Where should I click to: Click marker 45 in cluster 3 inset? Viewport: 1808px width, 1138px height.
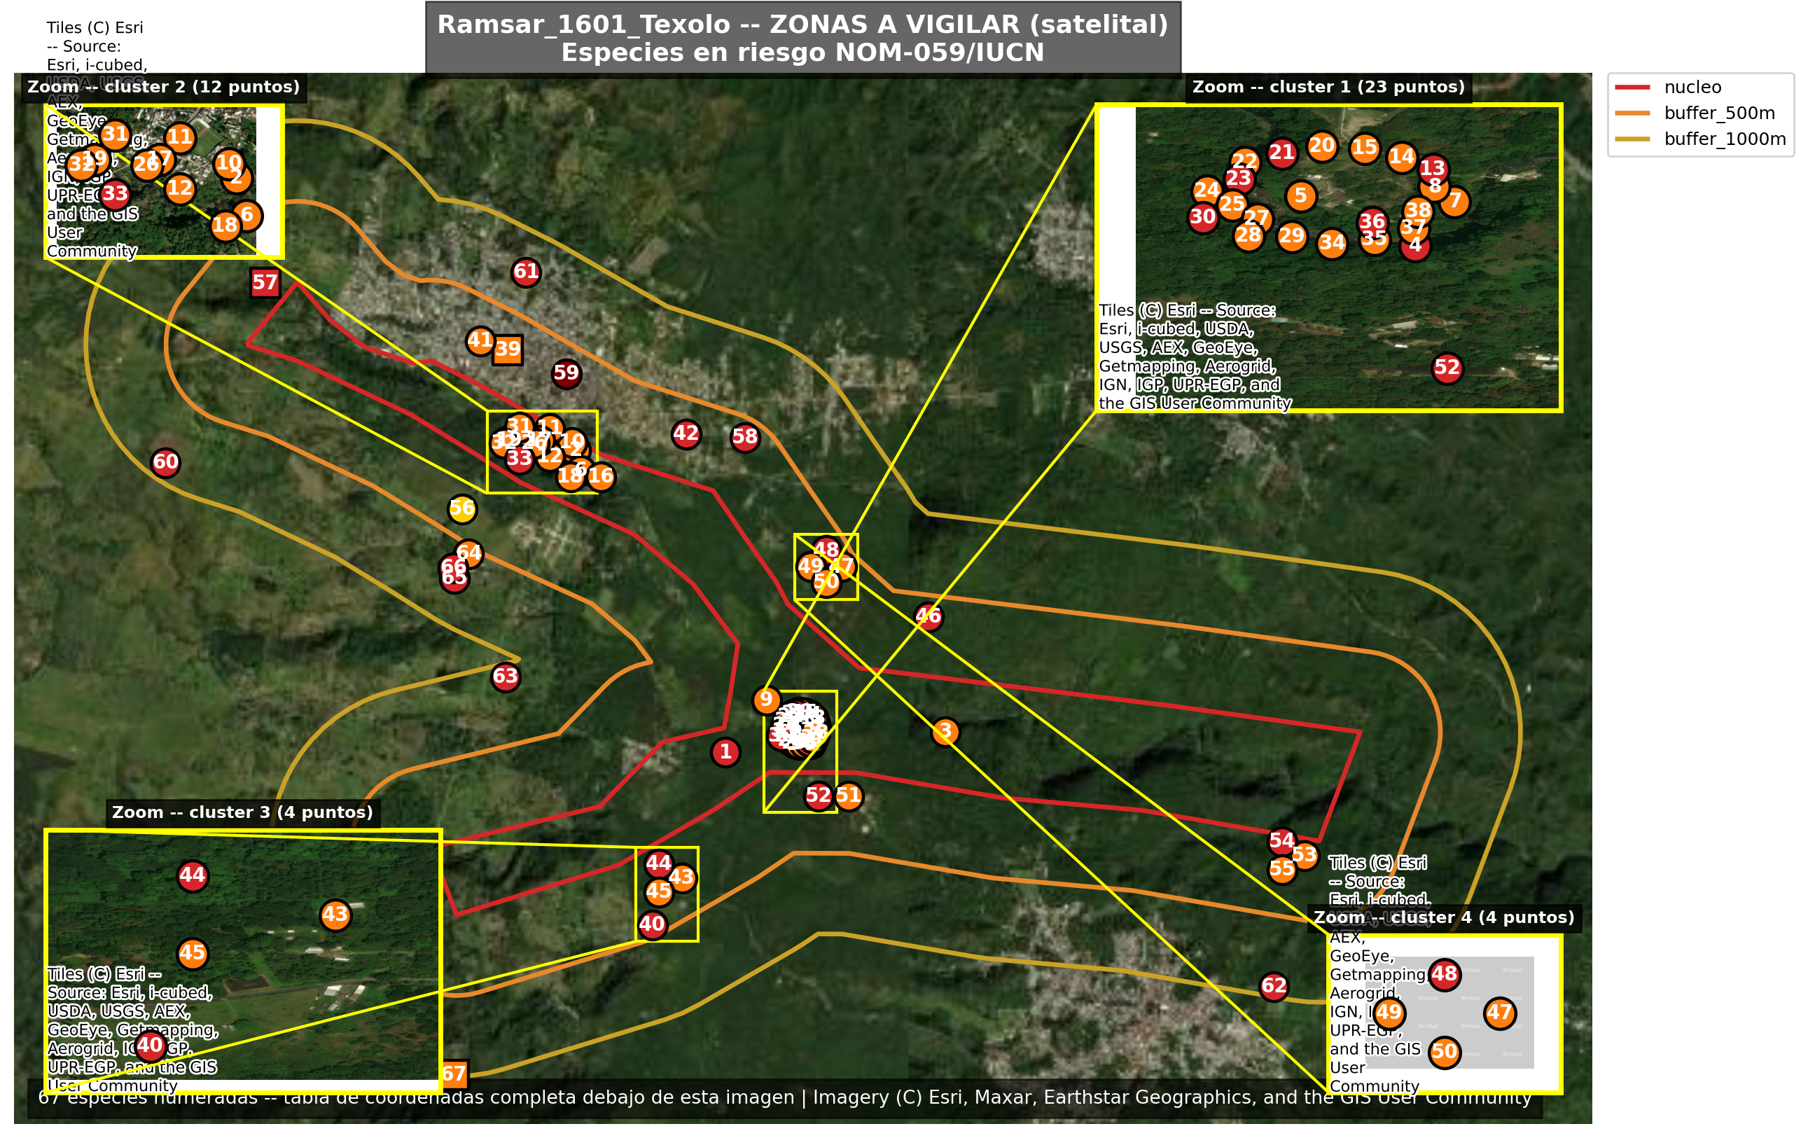click(192, 954)
